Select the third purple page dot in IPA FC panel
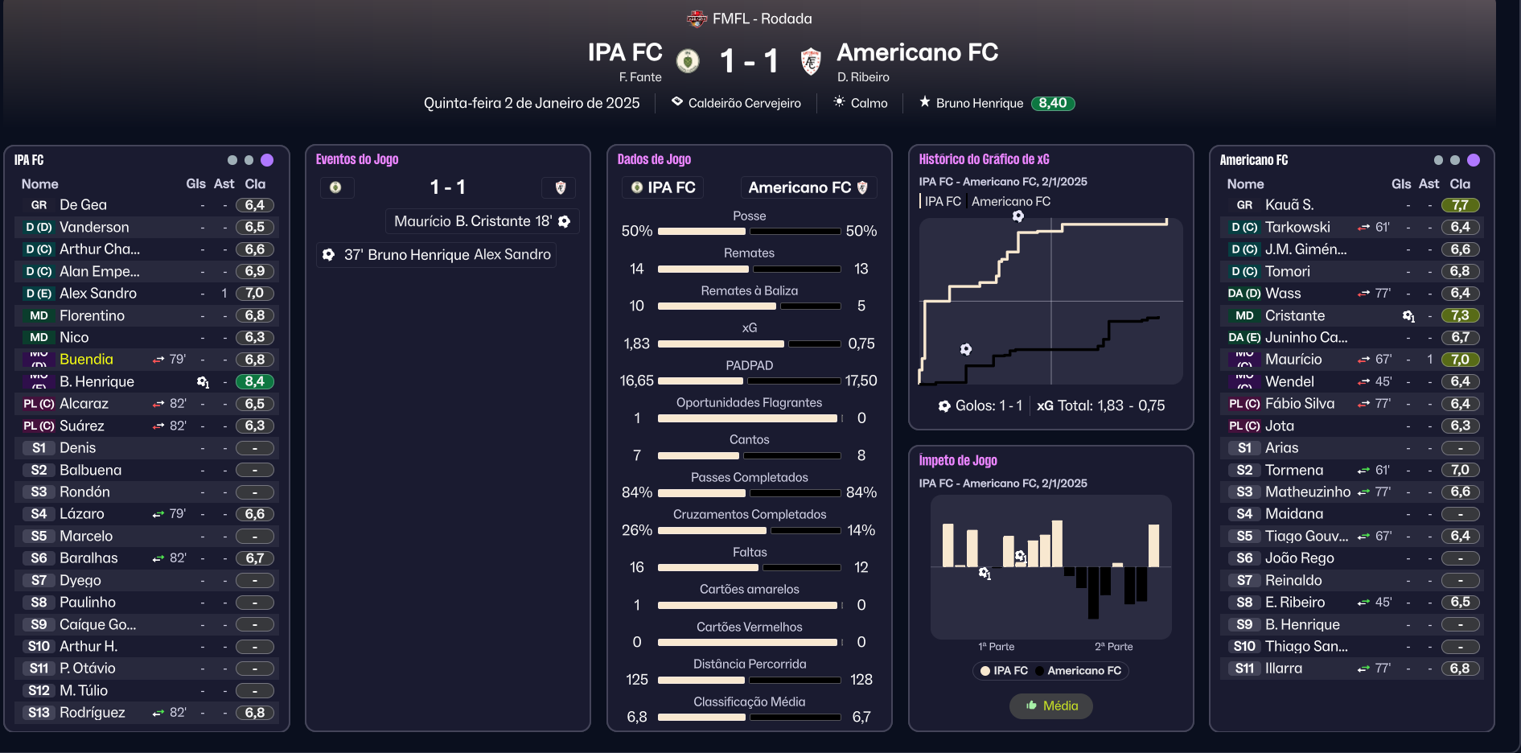The image size is (1521, 753). point(267,160)
